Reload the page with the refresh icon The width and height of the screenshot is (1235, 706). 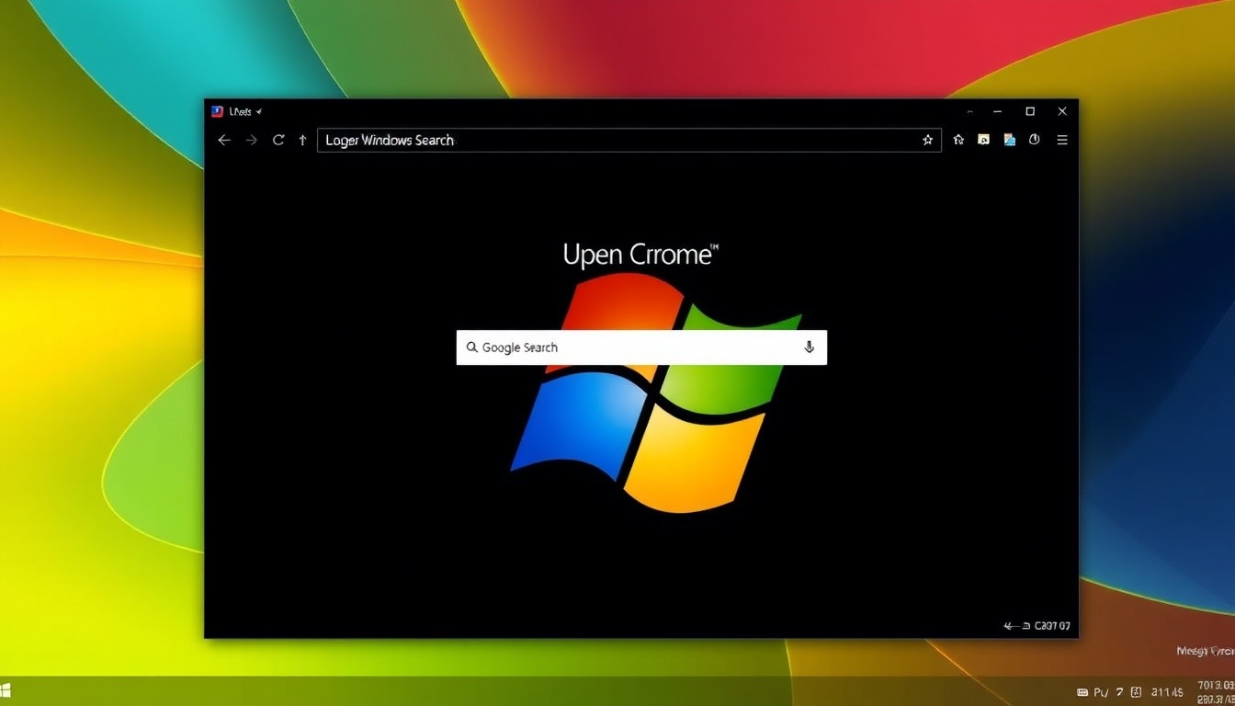[x=278, y=140]
